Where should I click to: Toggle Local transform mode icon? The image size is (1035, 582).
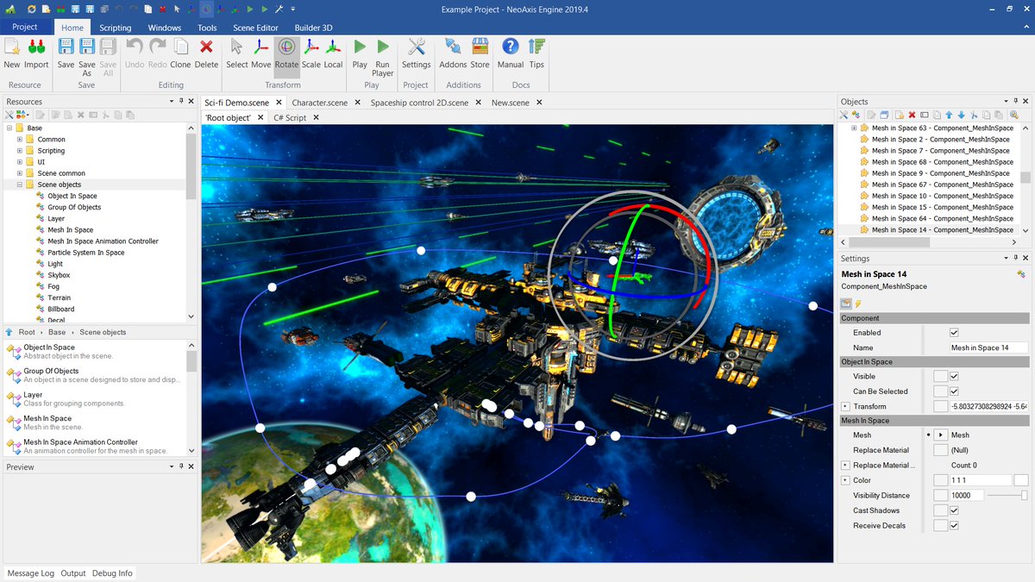[x=333, y=47]
